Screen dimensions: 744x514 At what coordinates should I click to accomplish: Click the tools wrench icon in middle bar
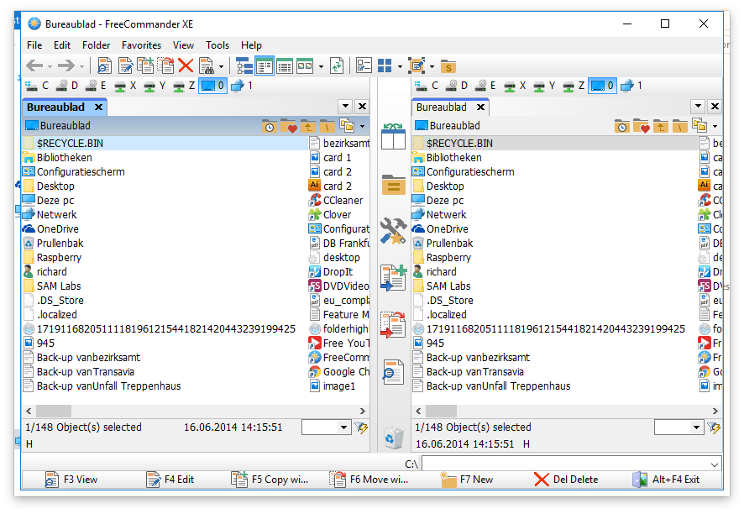click(393, 231)
